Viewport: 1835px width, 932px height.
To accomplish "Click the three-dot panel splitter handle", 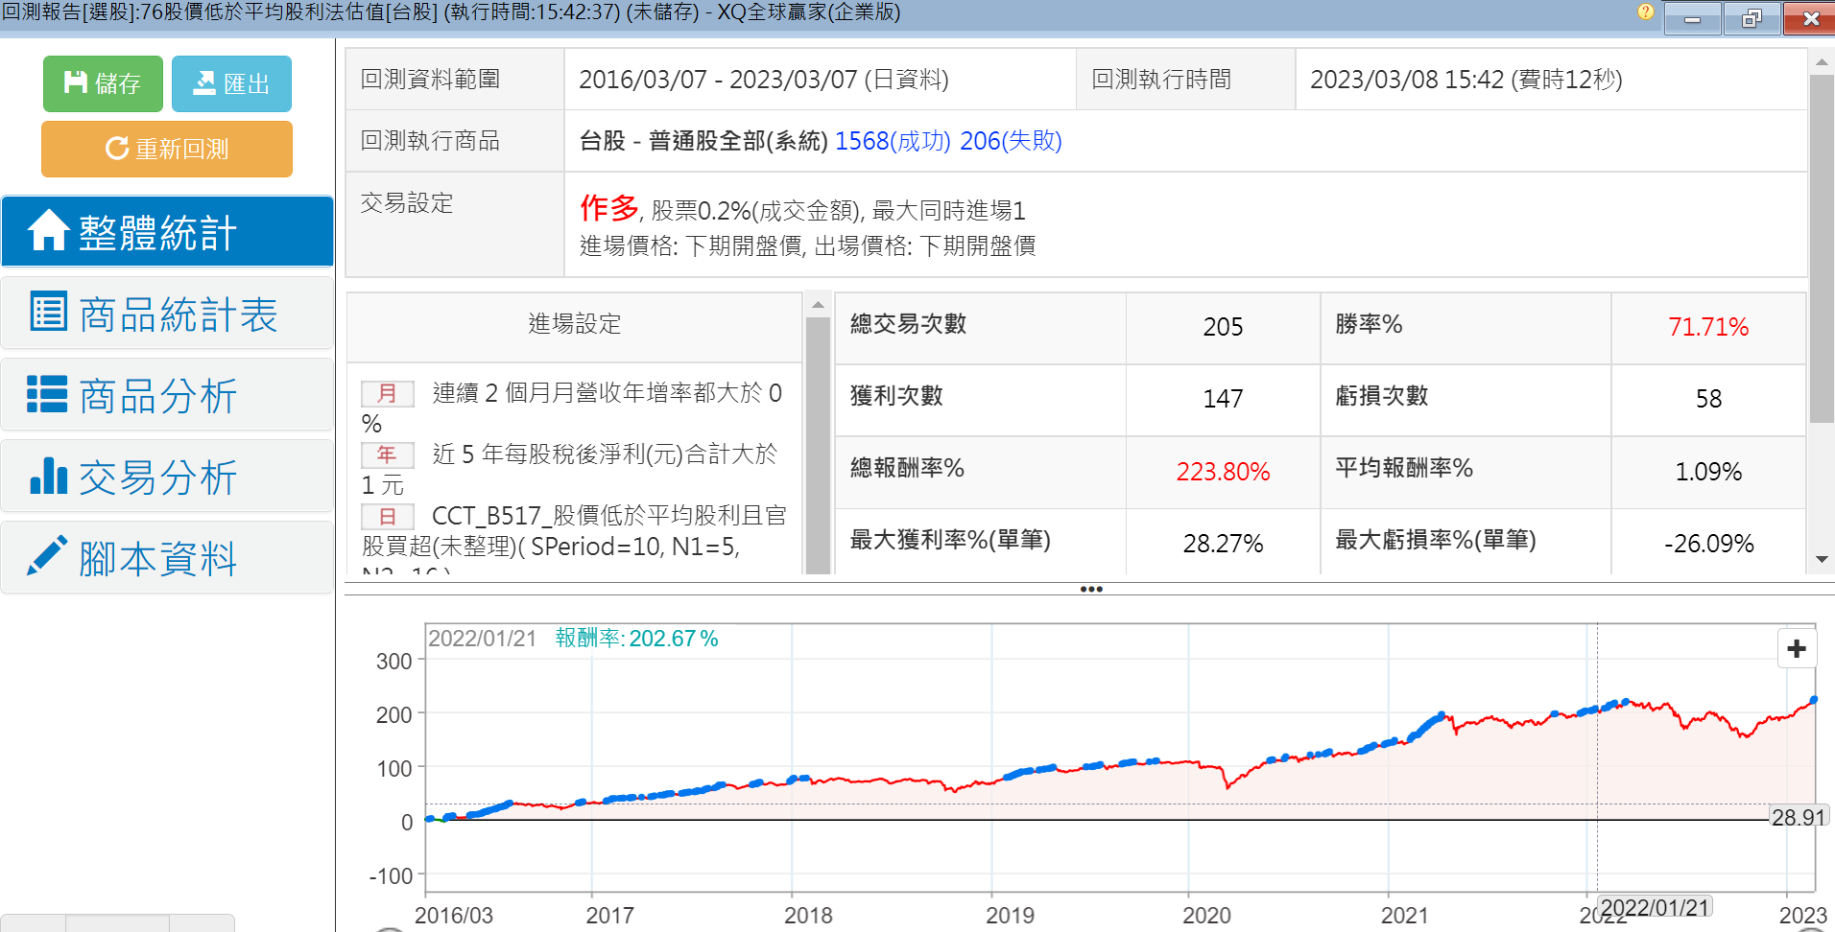I will point(1090,589).
